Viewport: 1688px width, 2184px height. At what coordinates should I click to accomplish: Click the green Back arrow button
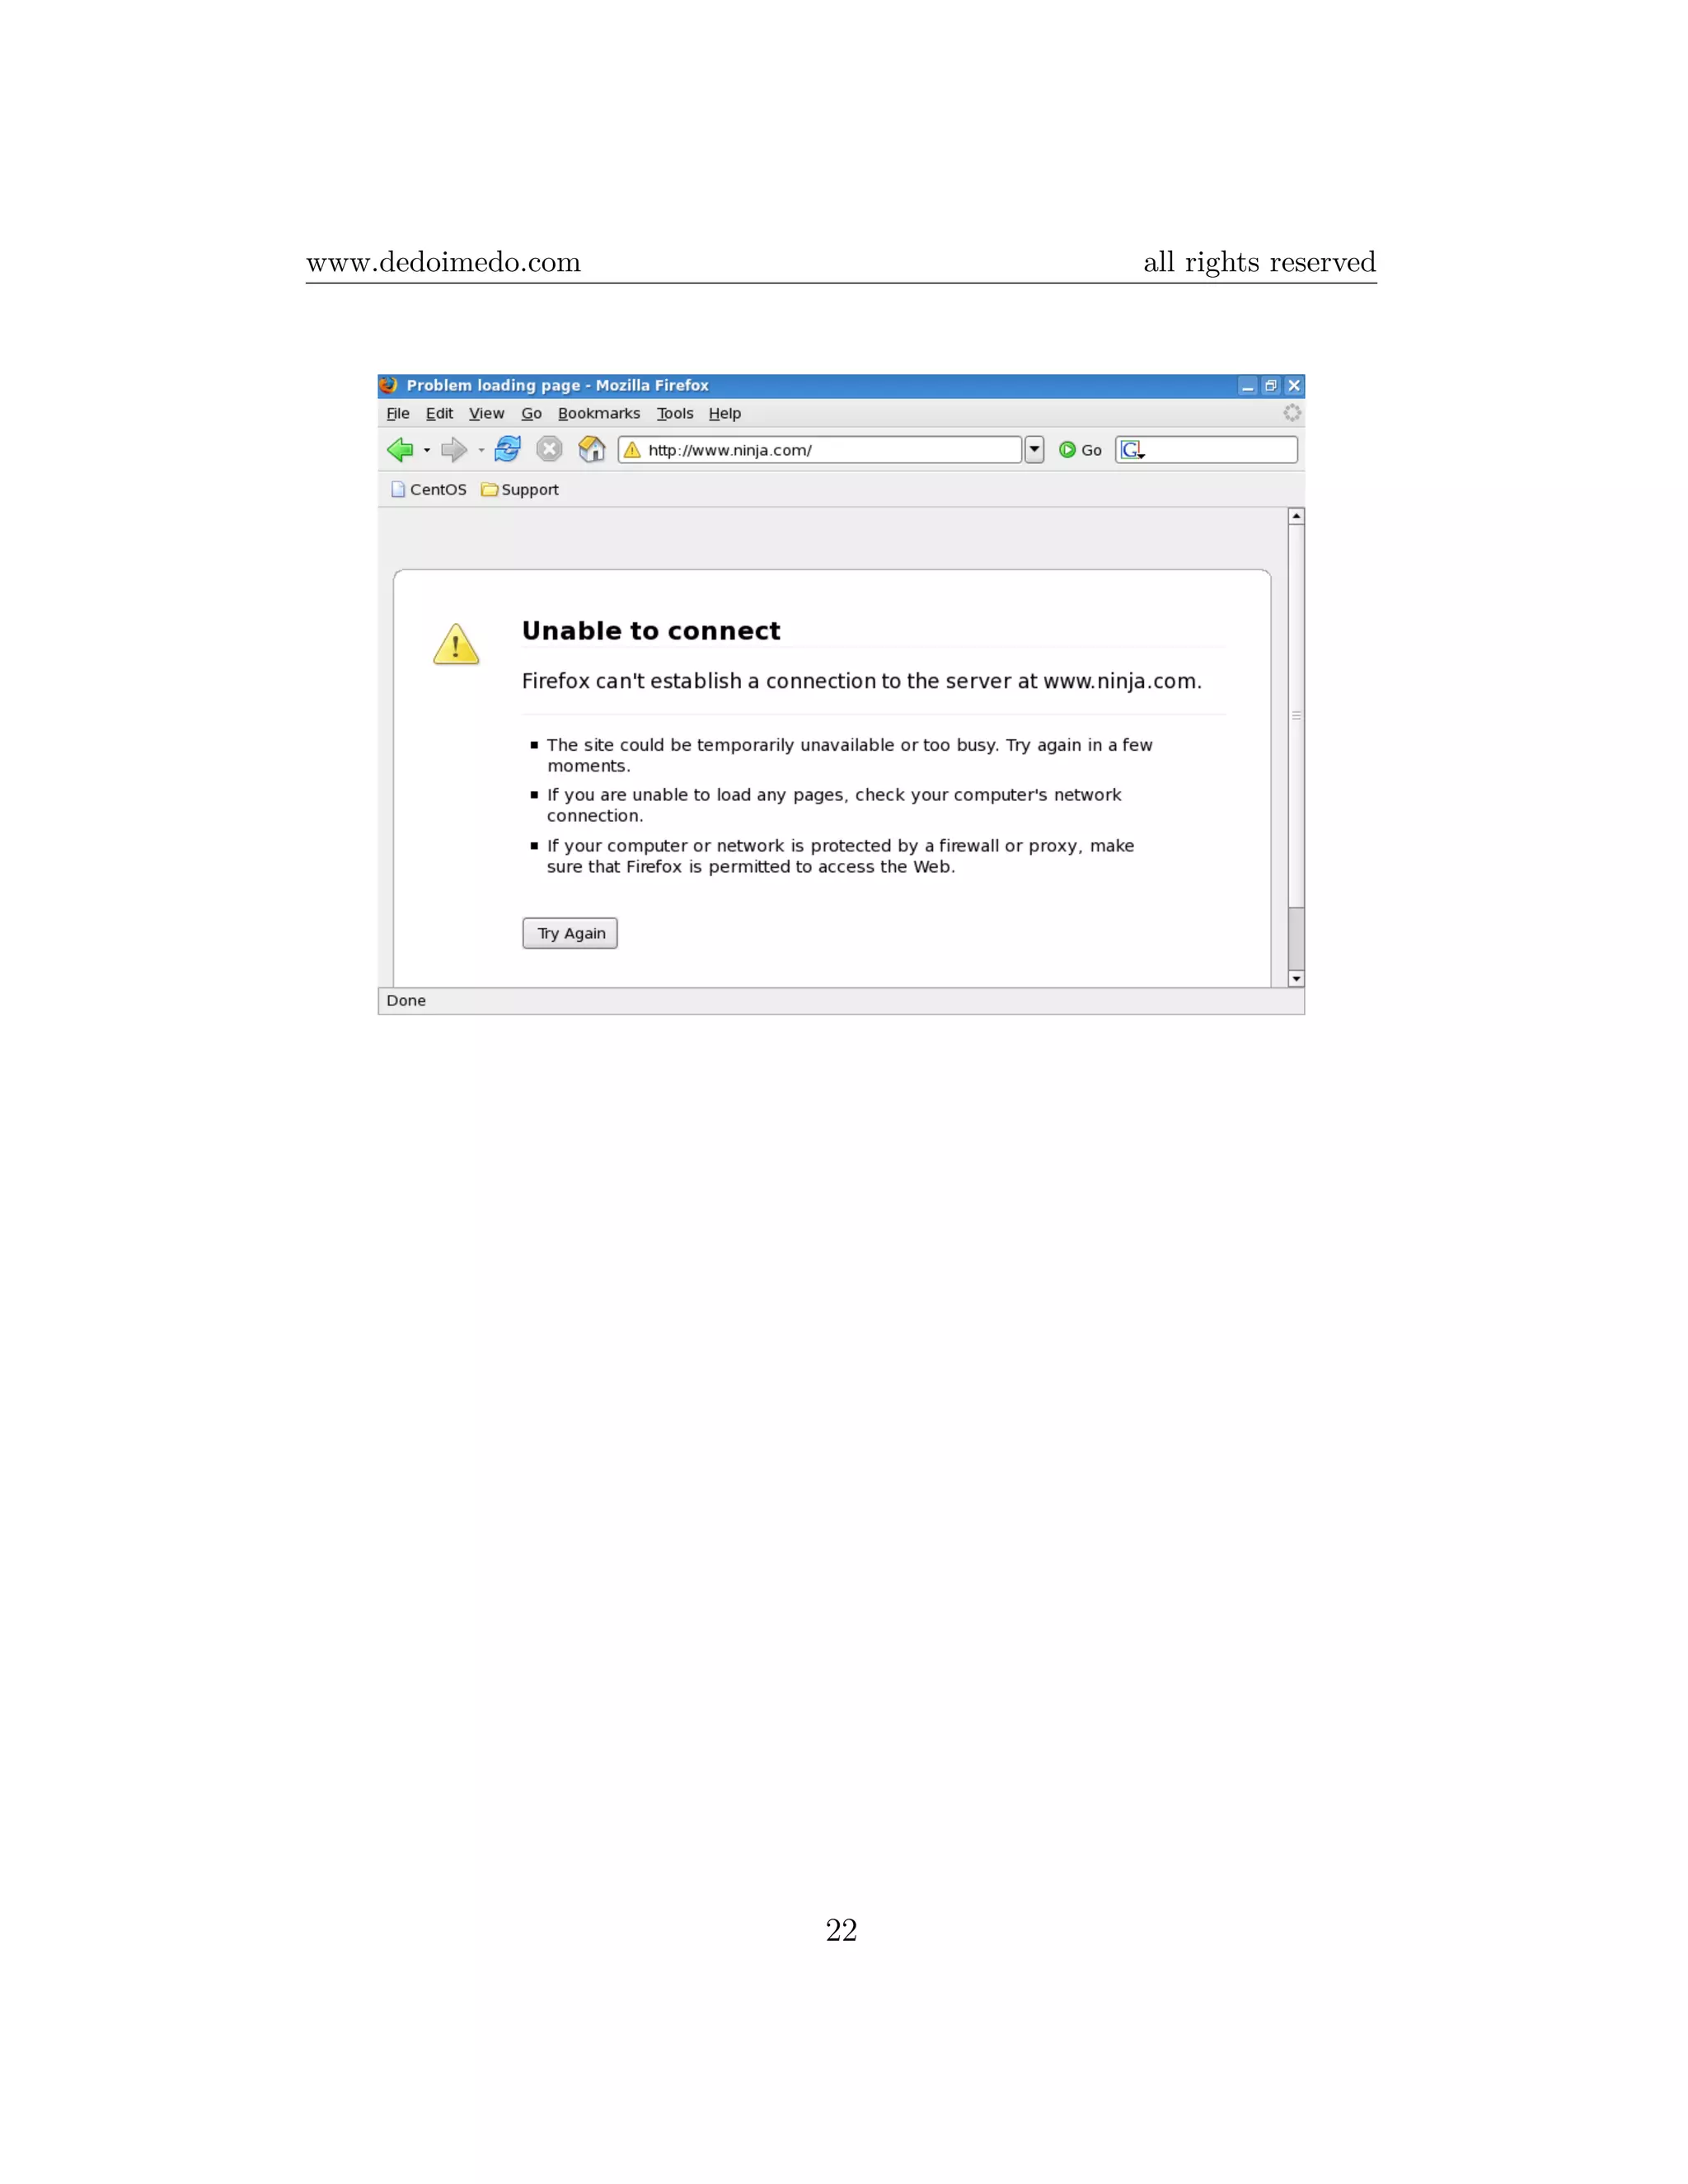[x=400, y=450]
